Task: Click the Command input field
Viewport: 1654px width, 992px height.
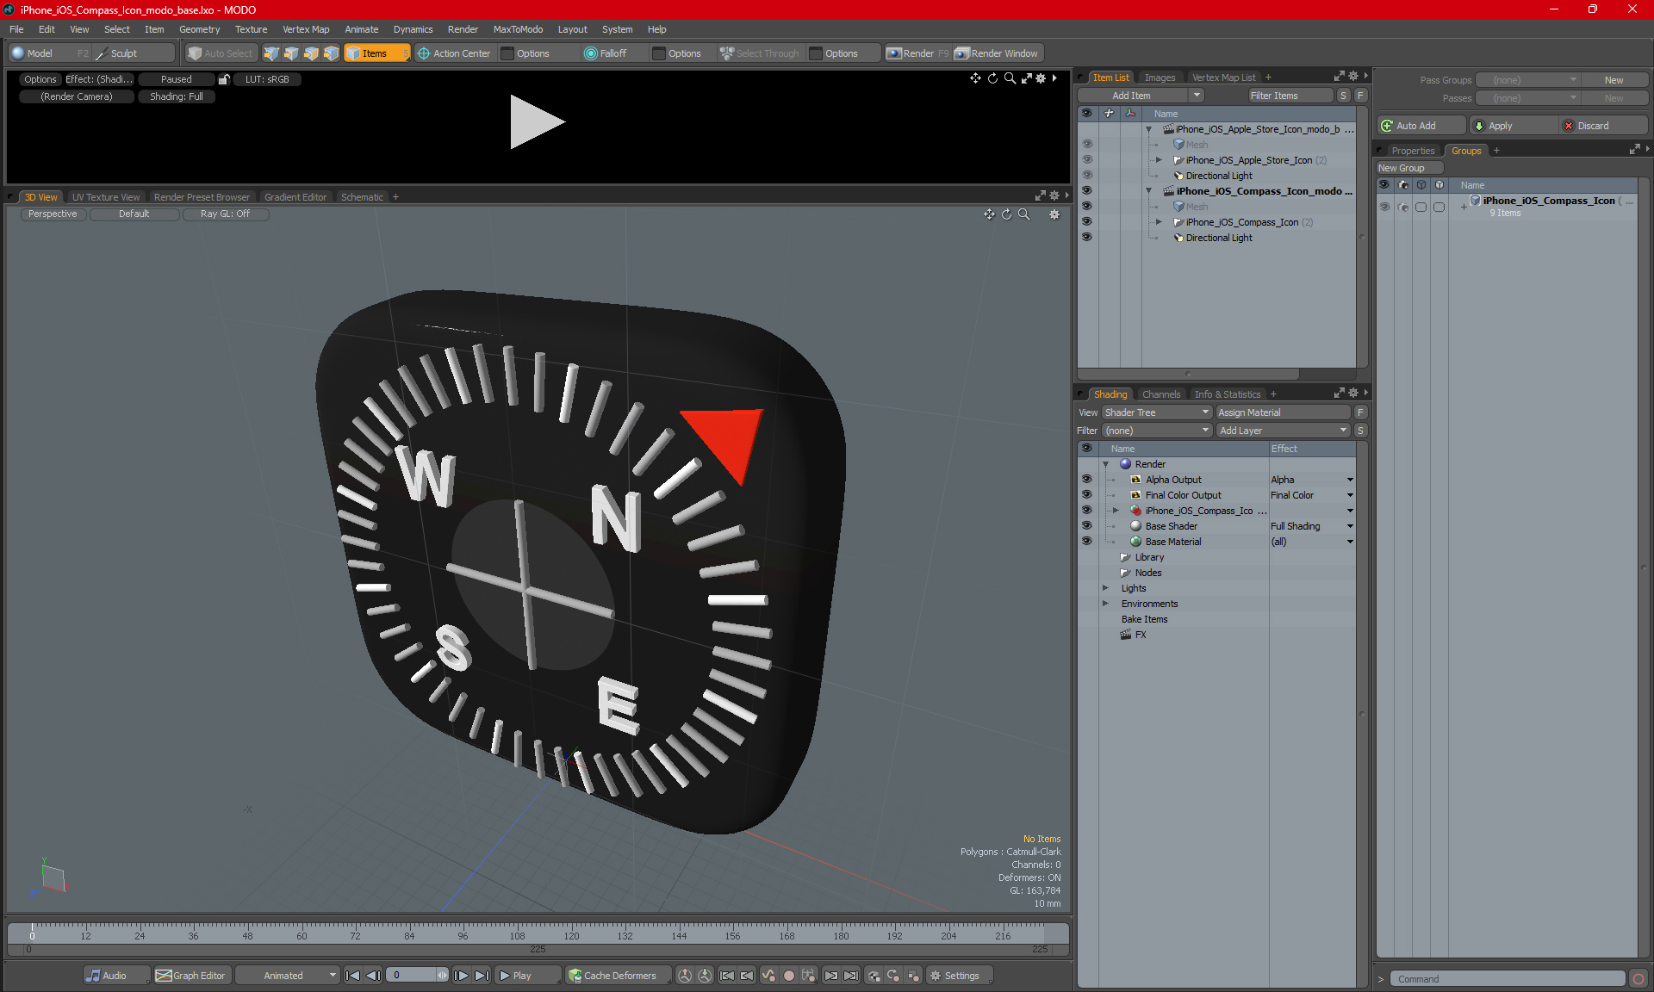Action: [1507, 979]
